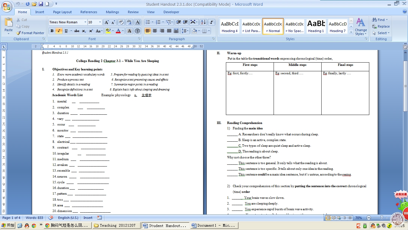
Task: Click the Superscript icon
Action: click(x=91, y=31)
